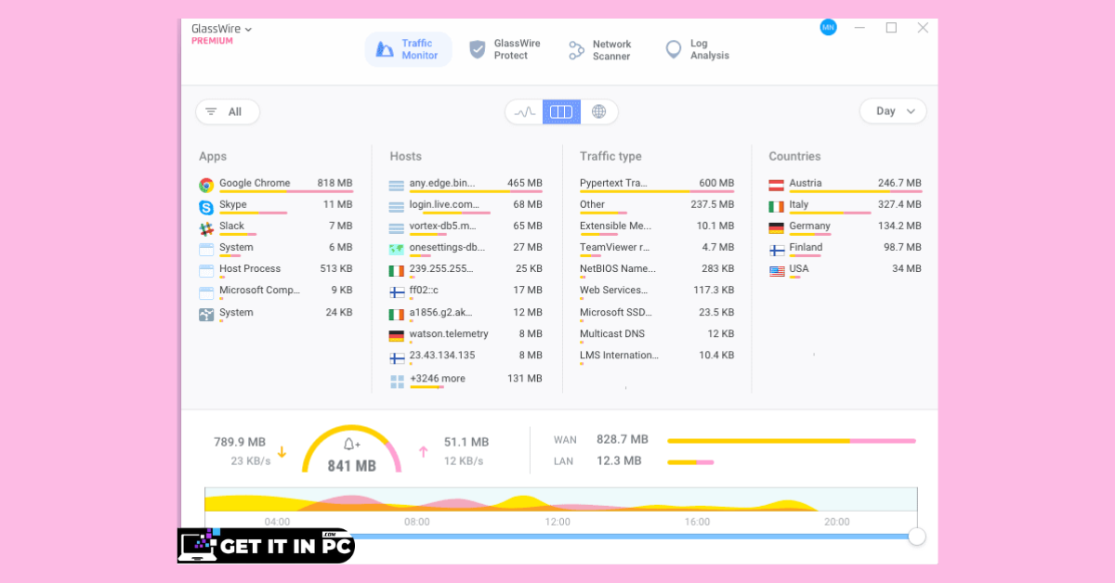The height and width of the screenshot is (583, 1115).
Task: Go to Log Analysis tab
Action: [698, 50]
